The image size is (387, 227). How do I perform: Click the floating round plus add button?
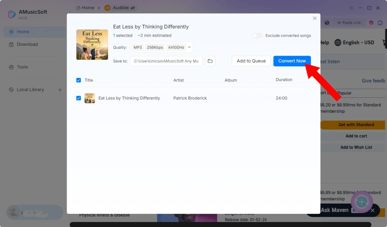362,202
